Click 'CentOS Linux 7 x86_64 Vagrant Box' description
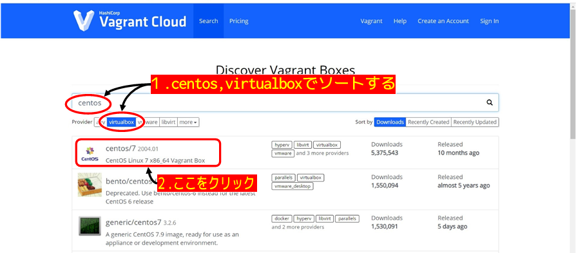This screenshot has width=576, height=253. pos(155,160)
